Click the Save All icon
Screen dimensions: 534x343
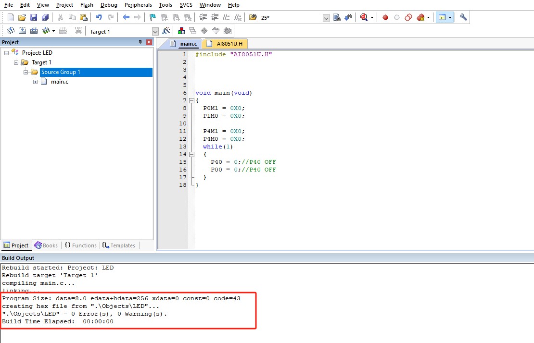pyautogui.click(x=45, y=17)
